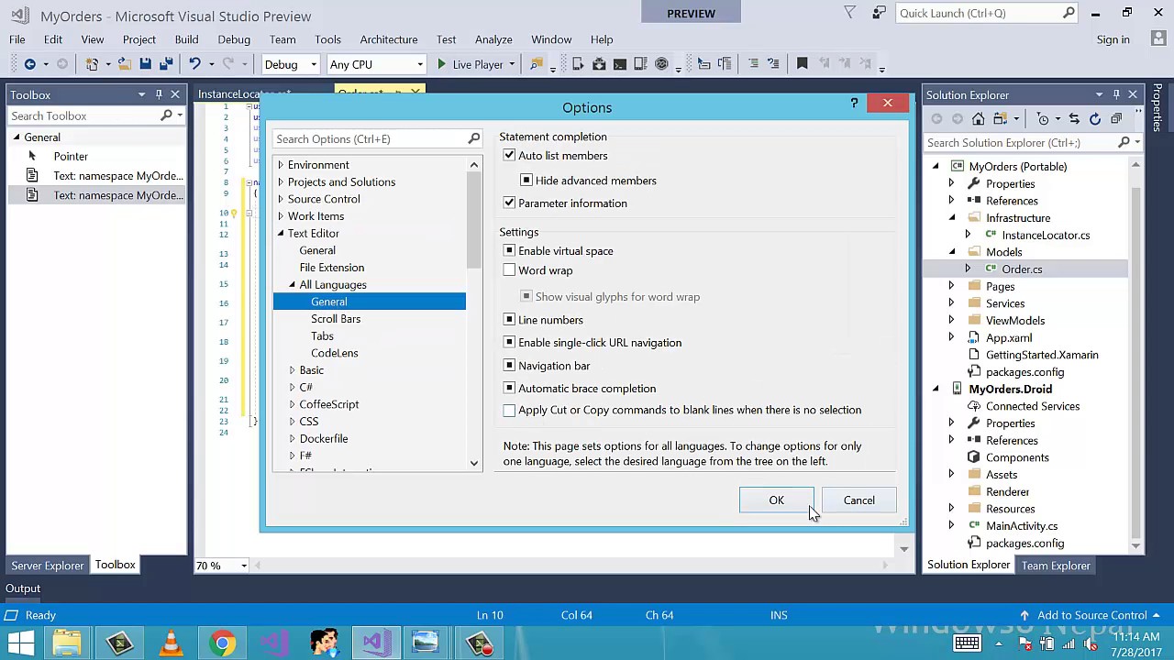Screen dimensions: 1174x660
Task: Pin the Toolbox panel
Action: (x=159, y=94)
